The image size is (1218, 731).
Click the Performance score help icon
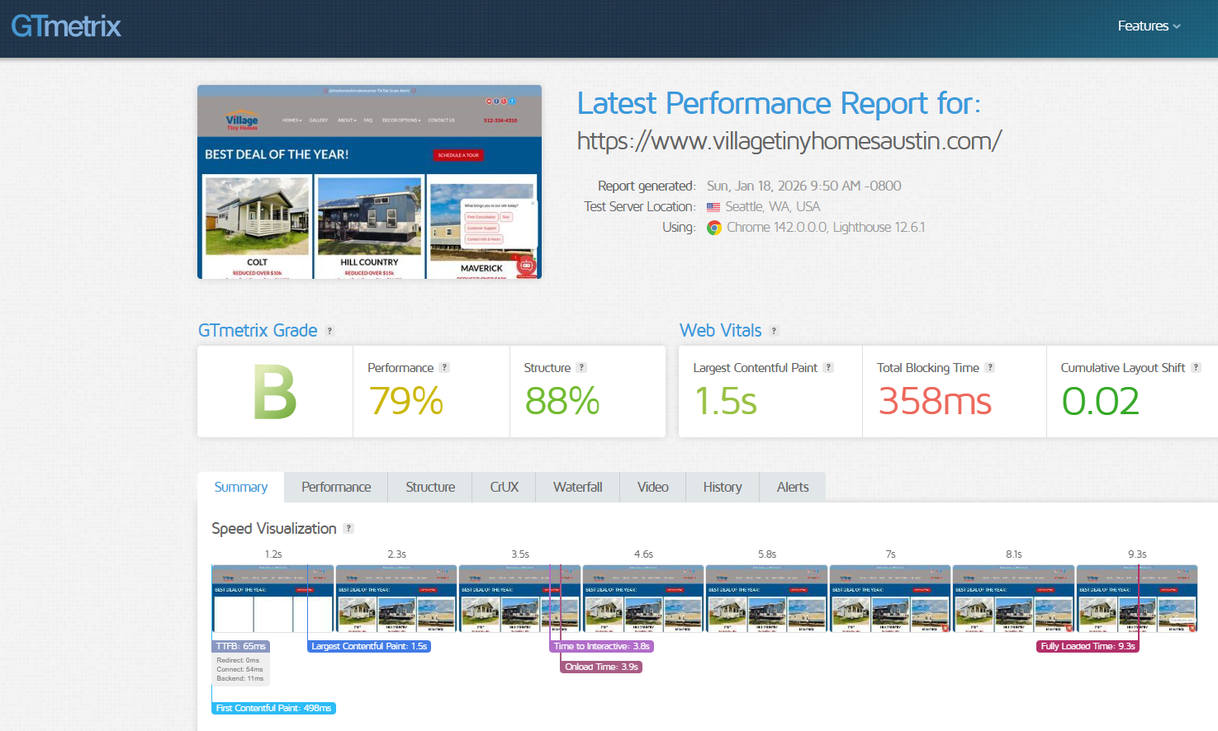coord(444,368)
